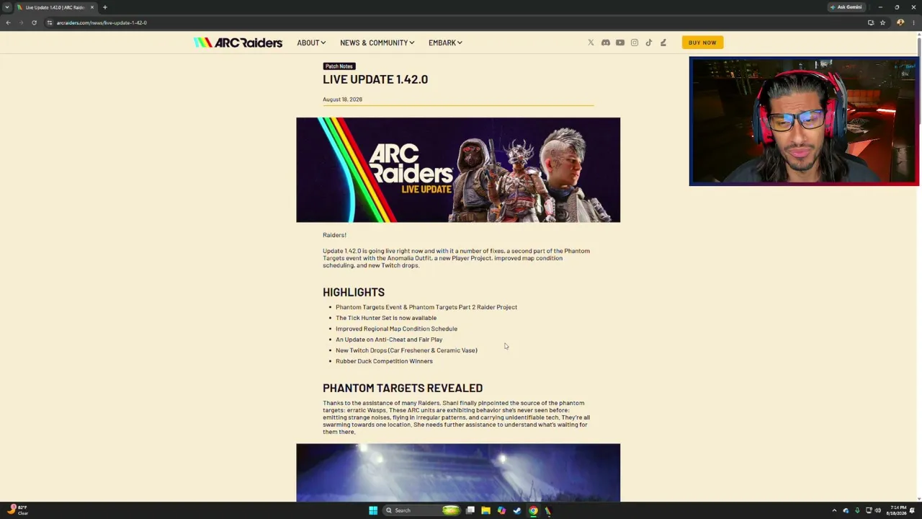This screenshot has width=922, height=519.
Task: Open the ARC Raiders TikTok page
Action: [x=648, y=43]
